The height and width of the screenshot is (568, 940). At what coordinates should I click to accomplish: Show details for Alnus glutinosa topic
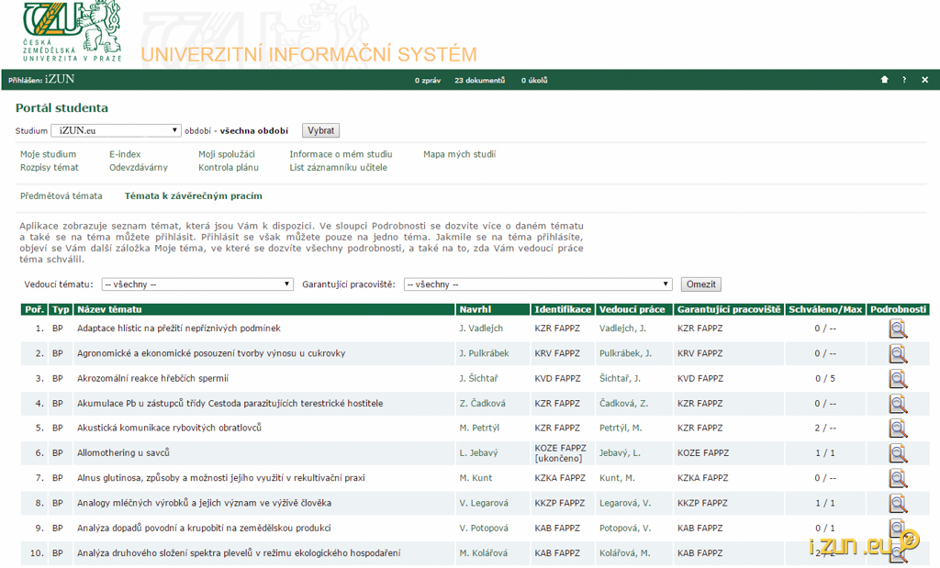pyautogui.click(x=897, y=477)
